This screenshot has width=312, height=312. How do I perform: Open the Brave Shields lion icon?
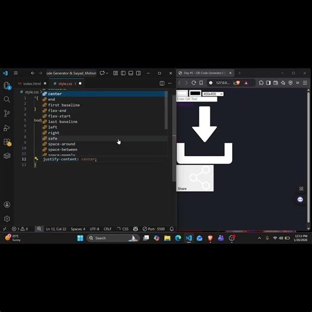(x=237, y=83)
